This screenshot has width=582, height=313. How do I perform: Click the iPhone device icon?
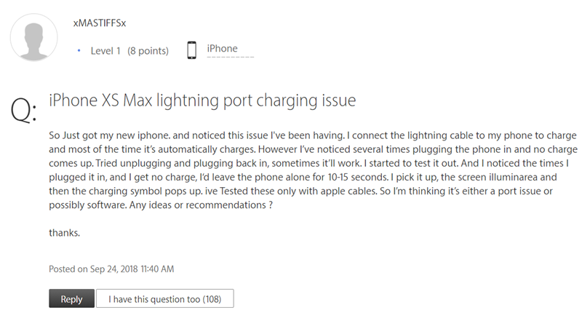pos(192,50)
